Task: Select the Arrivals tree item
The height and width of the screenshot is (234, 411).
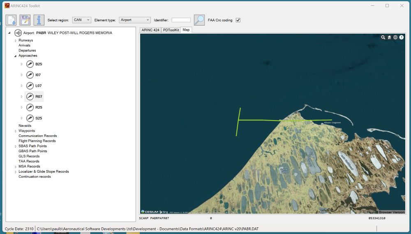Action: tap(24, 45)
